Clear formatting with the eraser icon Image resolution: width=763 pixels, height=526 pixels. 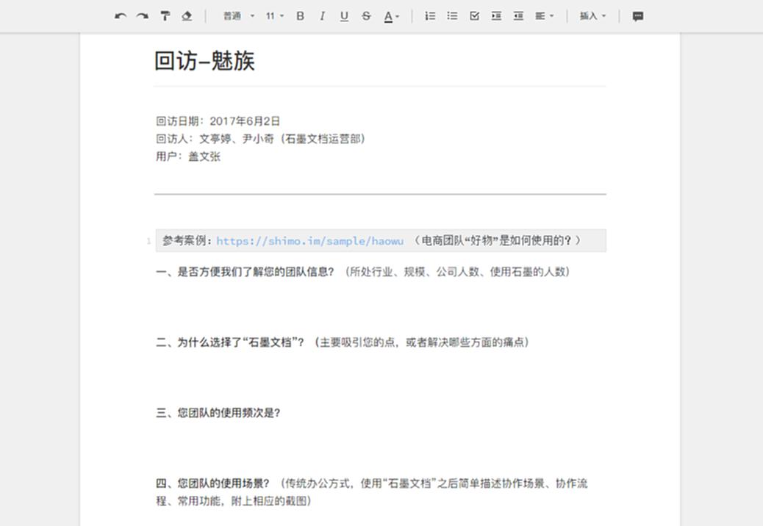187,16
